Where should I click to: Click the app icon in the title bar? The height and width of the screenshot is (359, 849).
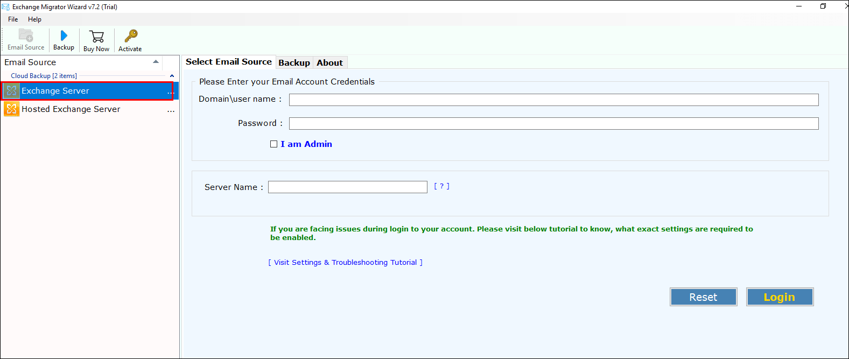pyautogui.click(x=6, y=7)
